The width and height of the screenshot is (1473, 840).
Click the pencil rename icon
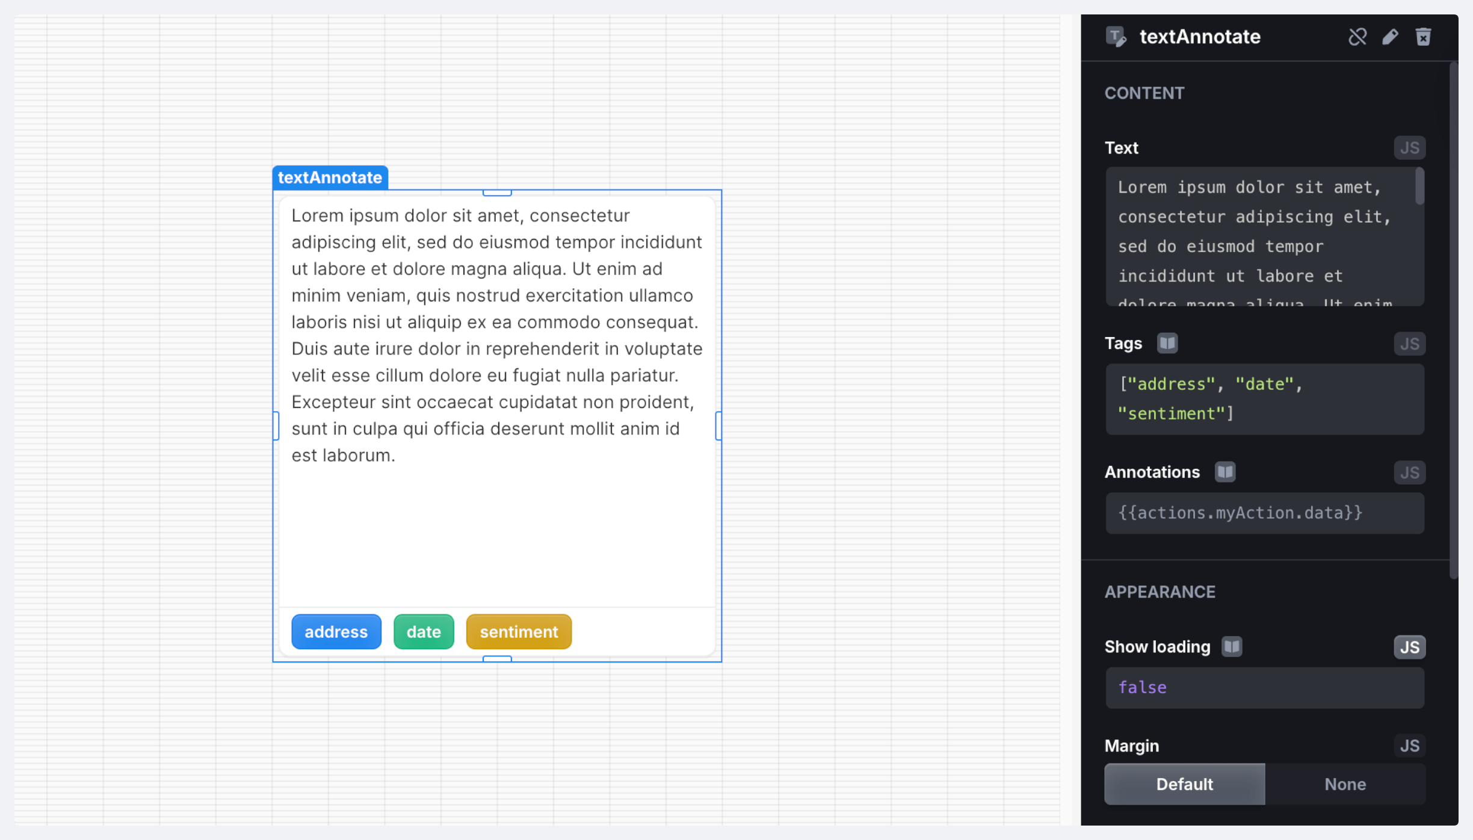(1390, 37)
